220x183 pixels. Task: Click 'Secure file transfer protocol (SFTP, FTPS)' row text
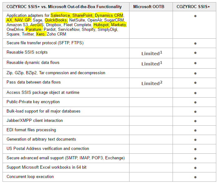click(x=45, y=43)
